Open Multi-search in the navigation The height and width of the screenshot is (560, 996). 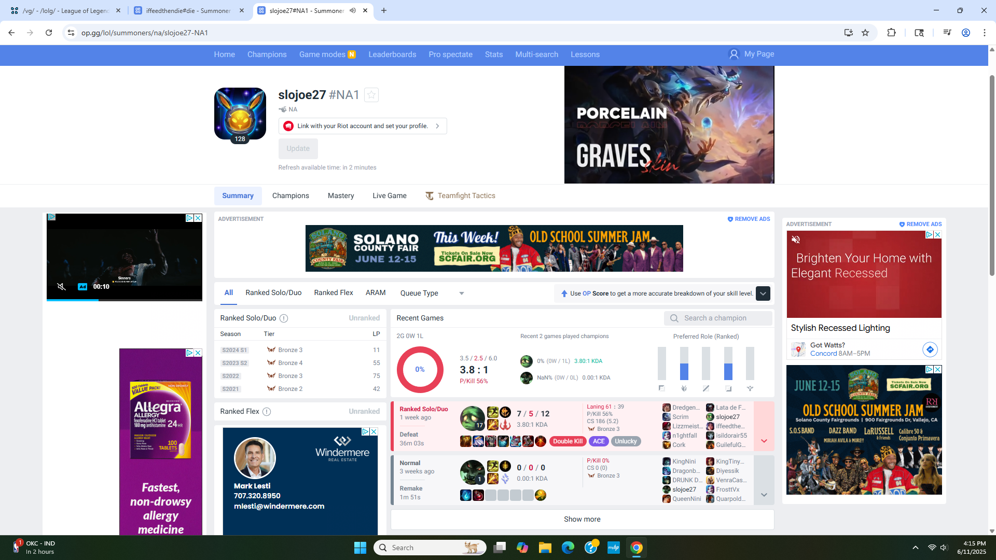click(x=536, y=54)
